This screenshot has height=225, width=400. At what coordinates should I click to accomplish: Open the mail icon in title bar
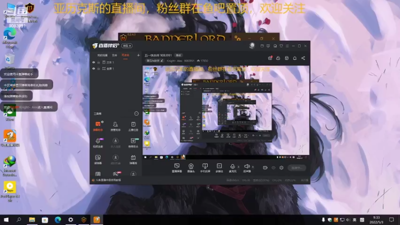pyautogui.click(x=262, y=46)
